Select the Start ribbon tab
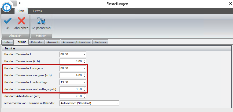 pos(21,11)
